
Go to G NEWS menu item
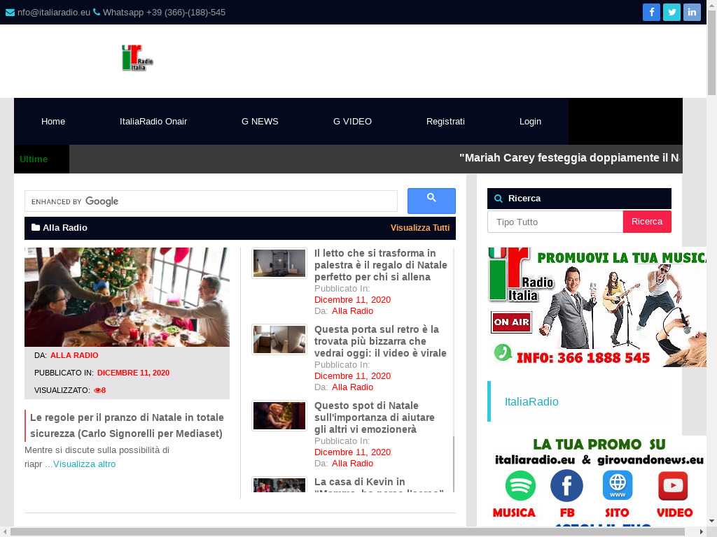(x=260, y=121)
